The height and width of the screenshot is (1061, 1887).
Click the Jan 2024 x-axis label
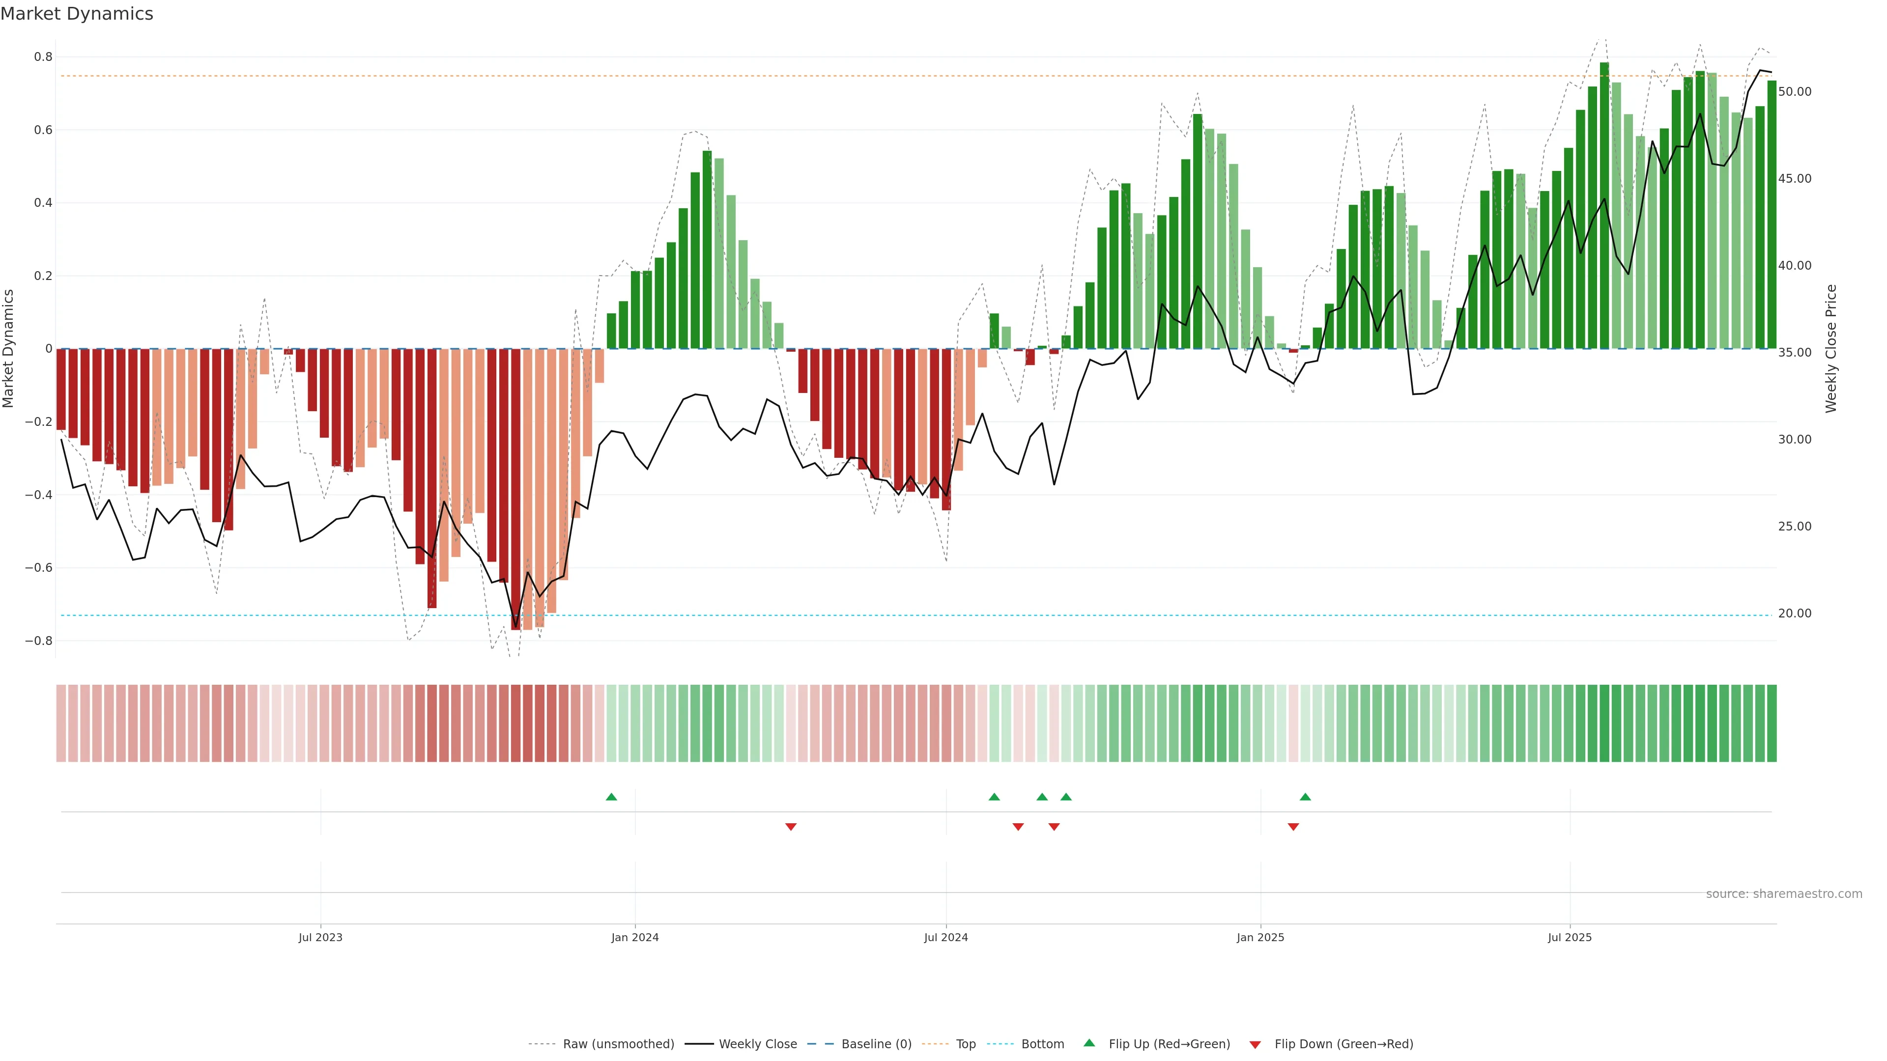[x=634, y=937]
